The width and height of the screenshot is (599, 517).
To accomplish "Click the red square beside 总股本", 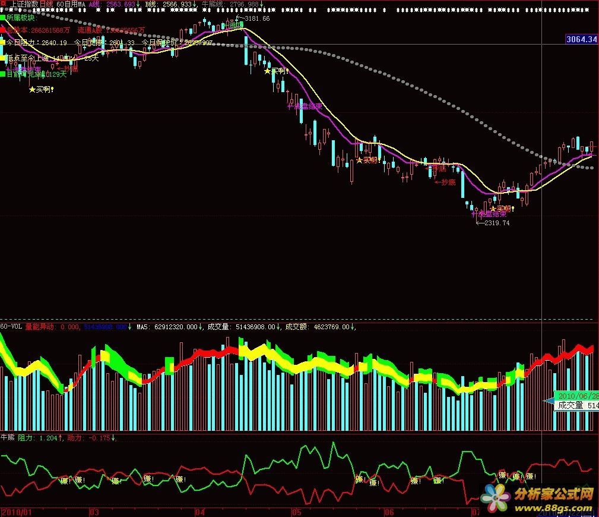I will pyautogui.click(x=3, y=30).
